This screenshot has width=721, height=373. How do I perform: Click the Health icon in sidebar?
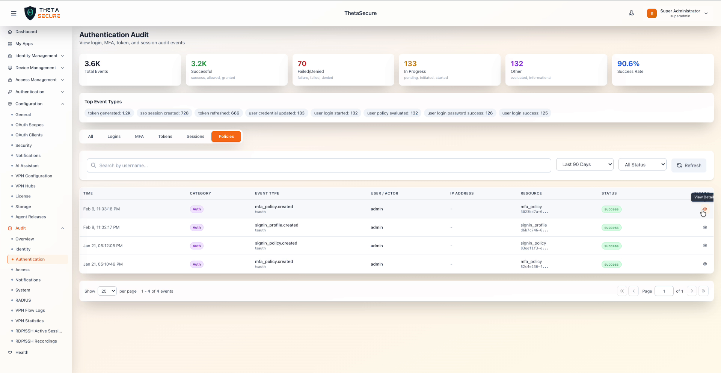[x=10, y=352]
